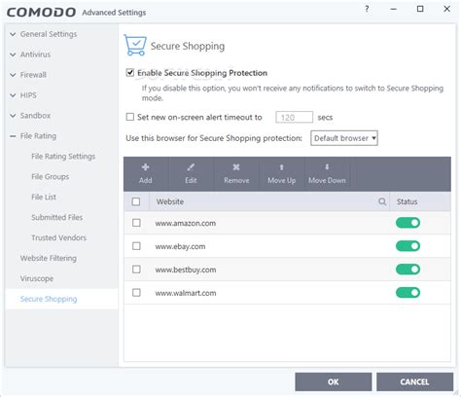
Task: Click the www.bestbuy.com website entry
Action: click(x=186, y=270)
